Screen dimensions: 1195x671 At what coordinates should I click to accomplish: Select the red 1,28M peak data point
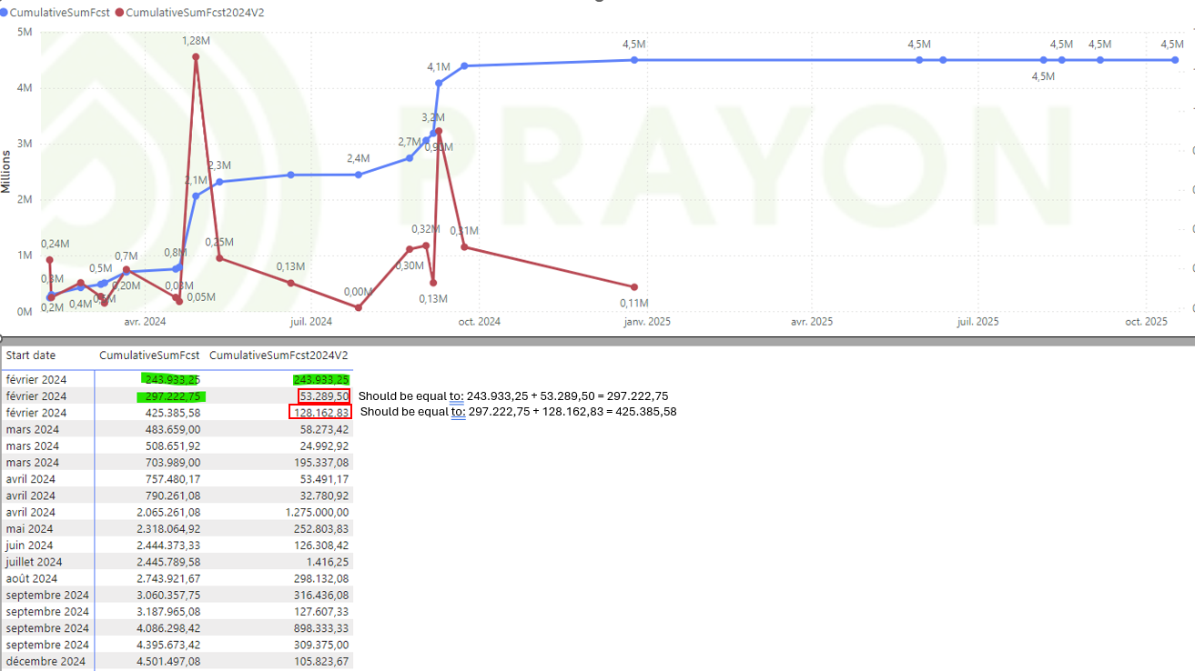[196, 57]
